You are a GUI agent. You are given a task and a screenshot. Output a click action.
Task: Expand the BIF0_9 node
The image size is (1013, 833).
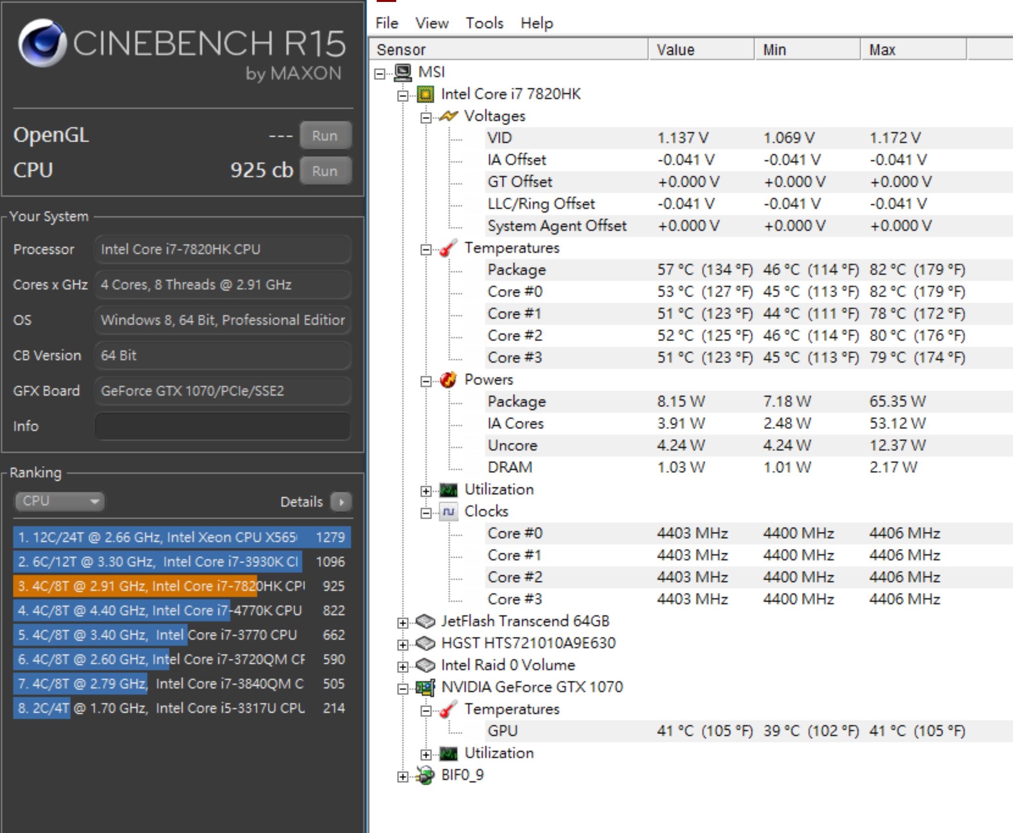tap(403, 776)
